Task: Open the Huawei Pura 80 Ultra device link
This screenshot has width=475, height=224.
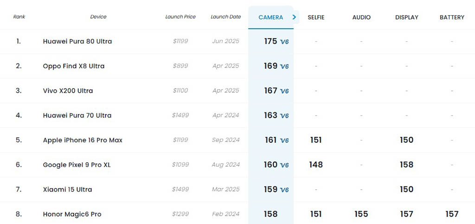Action: [x=77, y=41]
